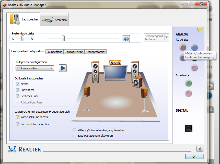Open the information button at bottom right
This screenshot has height=164, width=220.
(x=200, y=149)
